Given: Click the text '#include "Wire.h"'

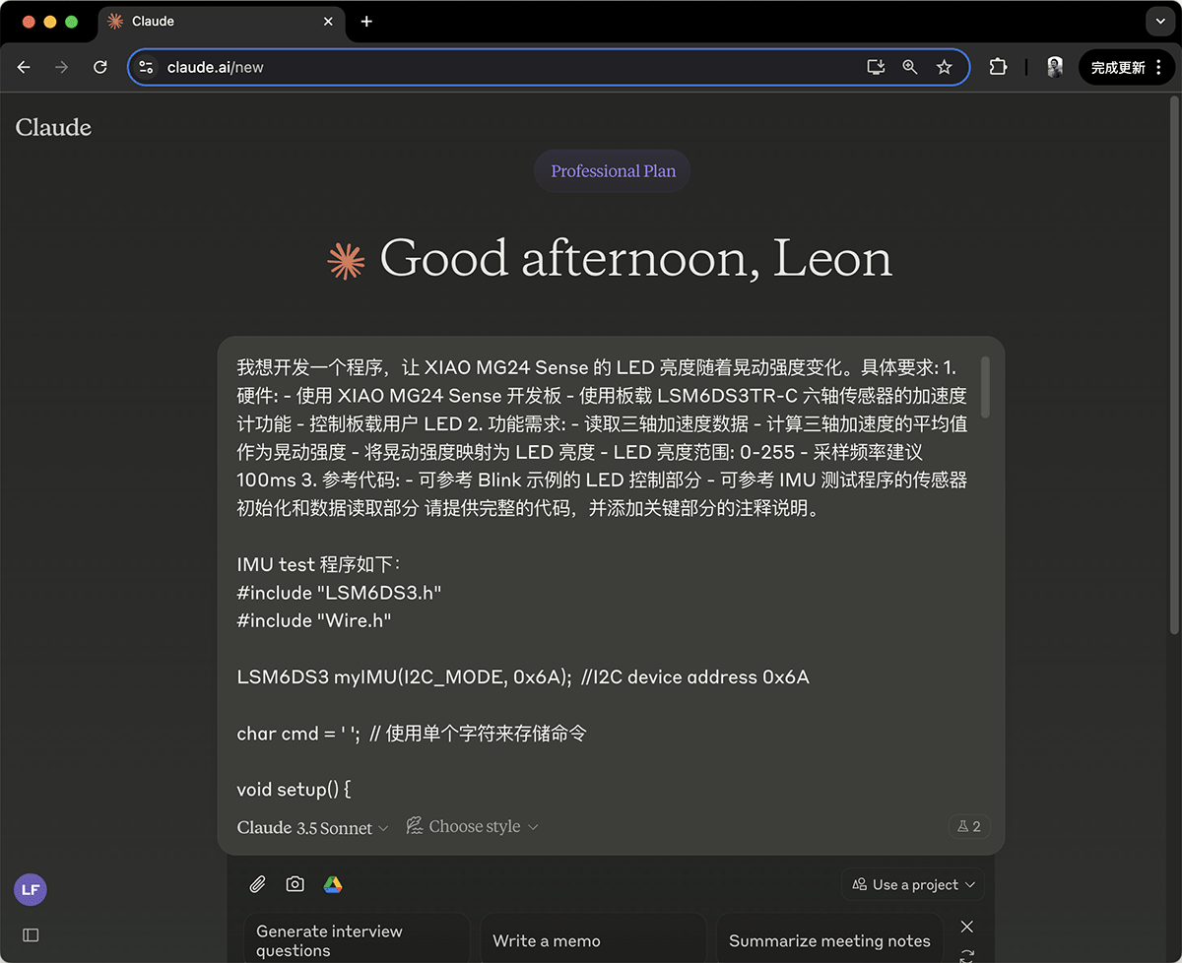Looking at the screenshot, I should (314, 620).
